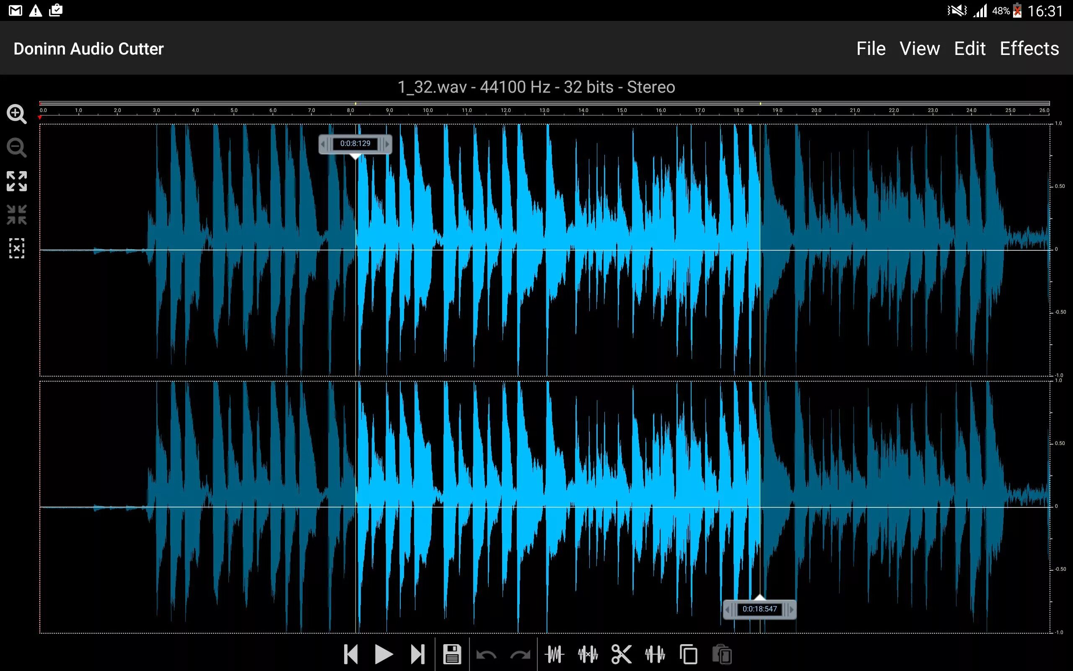The image size is (1073, 671).
Task: Copy the selected audio region
Action: (x=688, y=654)
